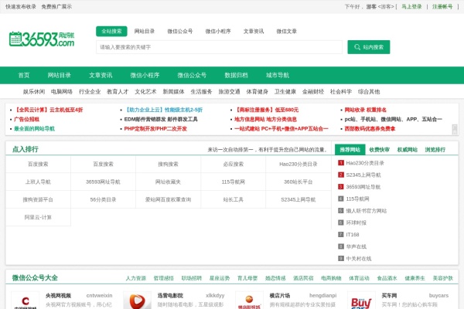The width and height of the screenshot is (464, 309).
Task: Click the 36593.com site logo
Action: [x=42, y=39]
